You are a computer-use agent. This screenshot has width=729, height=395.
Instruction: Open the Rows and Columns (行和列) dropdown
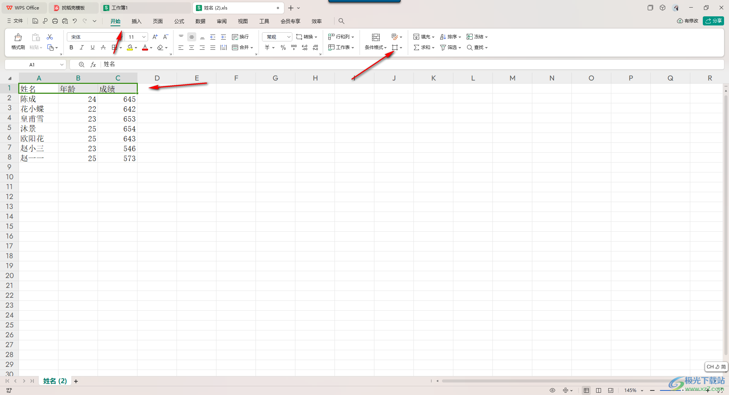341,37
